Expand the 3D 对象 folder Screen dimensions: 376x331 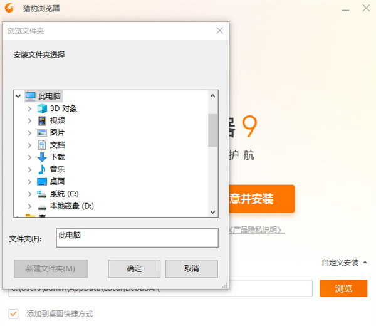[29, 108]
